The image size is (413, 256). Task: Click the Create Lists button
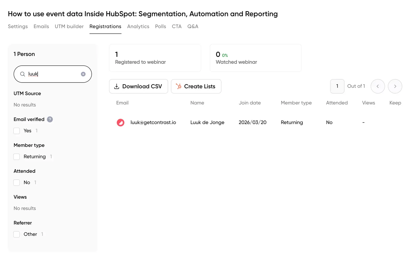pyautogui.click(x=196, y=86)
